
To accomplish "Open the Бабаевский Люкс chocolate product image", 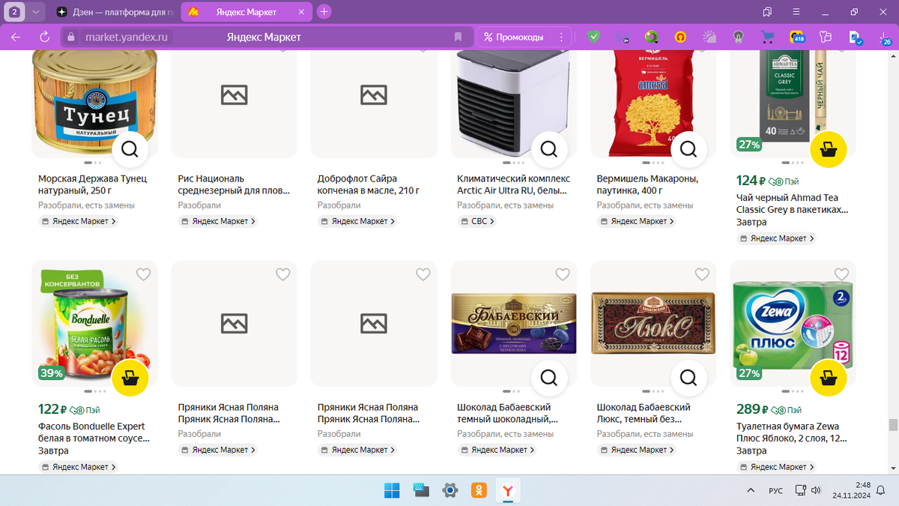I will click(x=653, y=322).
